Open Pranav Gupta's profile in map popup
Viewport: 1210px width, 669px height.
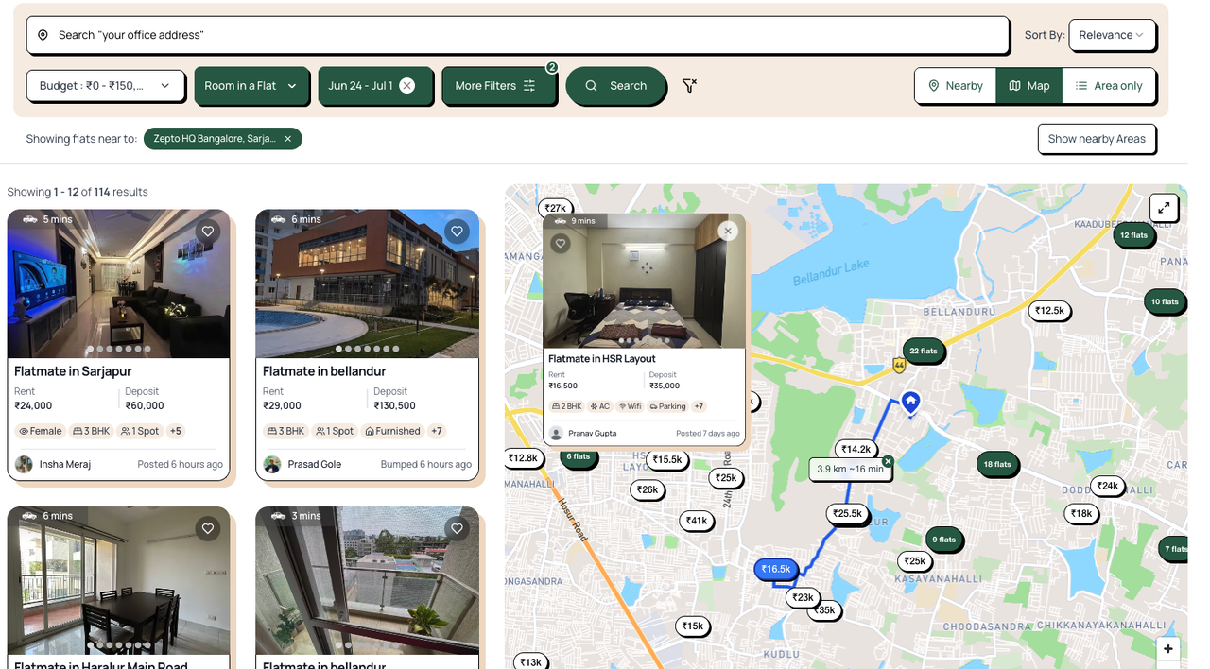pos(583,433)
